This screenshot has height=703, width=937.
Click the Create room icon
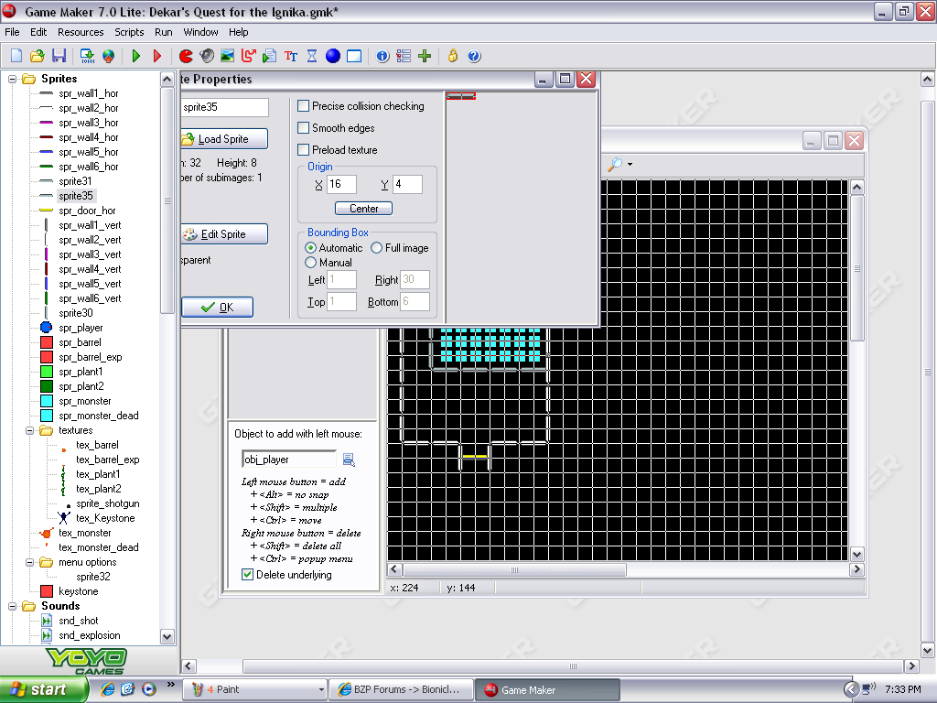click(354, 56)
